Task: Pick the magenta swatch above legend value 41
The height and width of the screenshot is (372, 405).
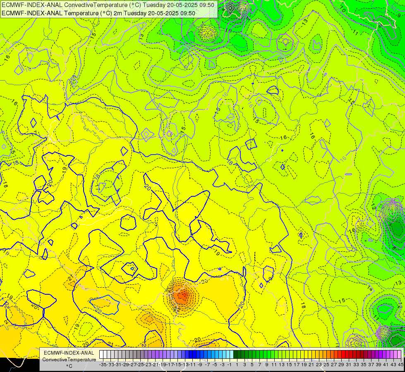Action: 384,355
